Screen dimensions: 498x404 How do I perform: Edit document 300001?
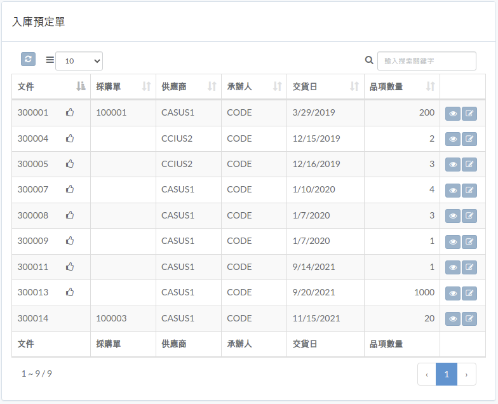(x=469, y=113)
